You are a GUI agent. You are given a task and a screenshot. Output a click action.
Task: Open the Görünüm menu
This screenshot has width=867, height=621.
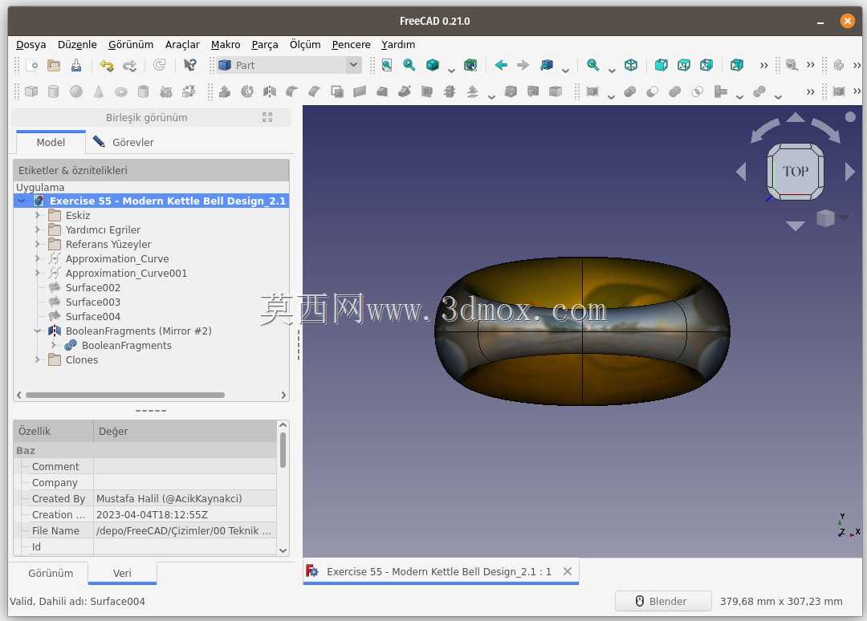coord(131,44)
